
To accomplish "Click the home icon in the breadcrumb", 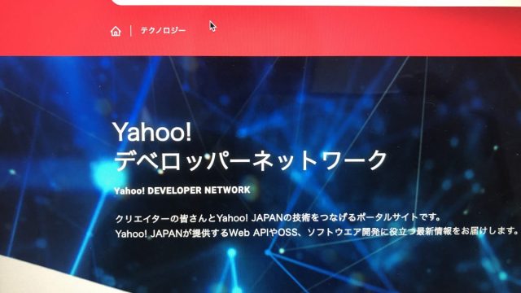I will tap(116, 31).
